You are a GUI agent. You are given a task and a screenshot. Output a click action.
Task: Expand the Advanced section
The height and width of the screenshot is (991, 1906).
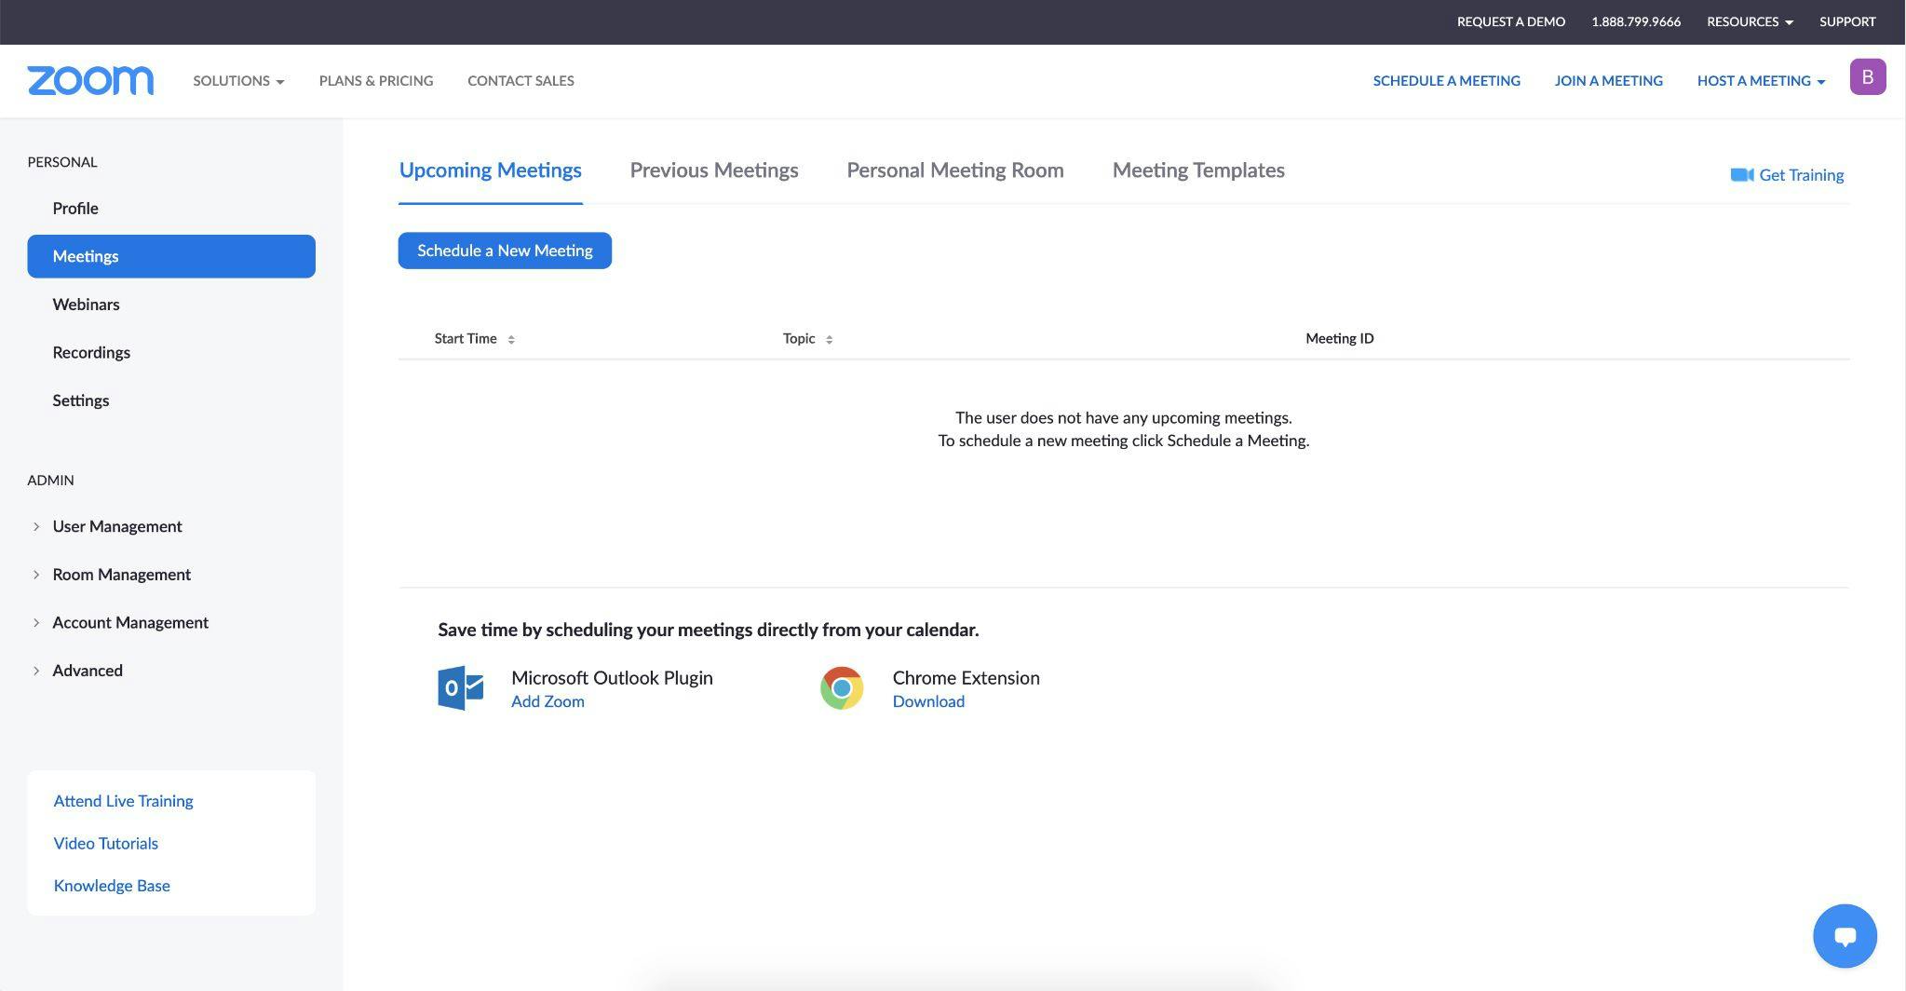click(x=36, y=671)
